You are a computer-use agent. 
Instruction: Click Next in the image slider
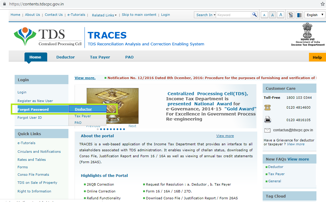point(132,126)
